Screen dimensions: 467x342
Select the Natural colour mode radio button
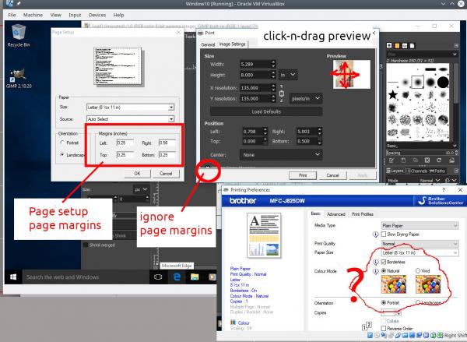[384, 271]
